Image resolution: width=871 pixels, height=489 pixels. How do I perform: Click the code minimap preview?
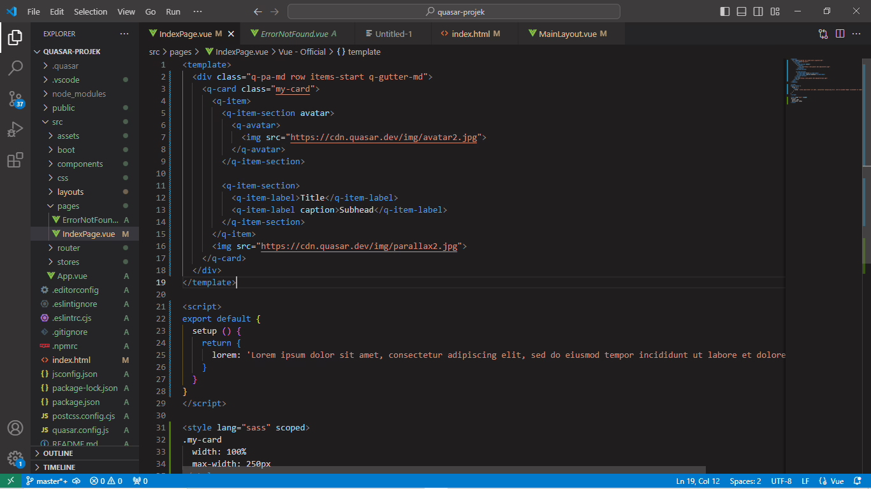pyautogui.click(x=823, y=83)
